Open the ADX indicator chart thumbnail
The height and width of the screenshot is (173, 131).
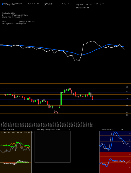point(16,142)
